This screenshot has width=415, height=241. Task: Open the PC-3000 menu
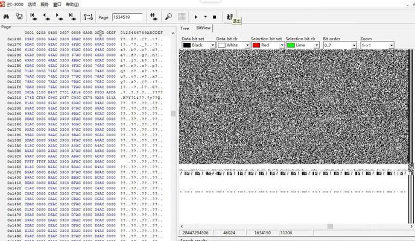point(15,4)
